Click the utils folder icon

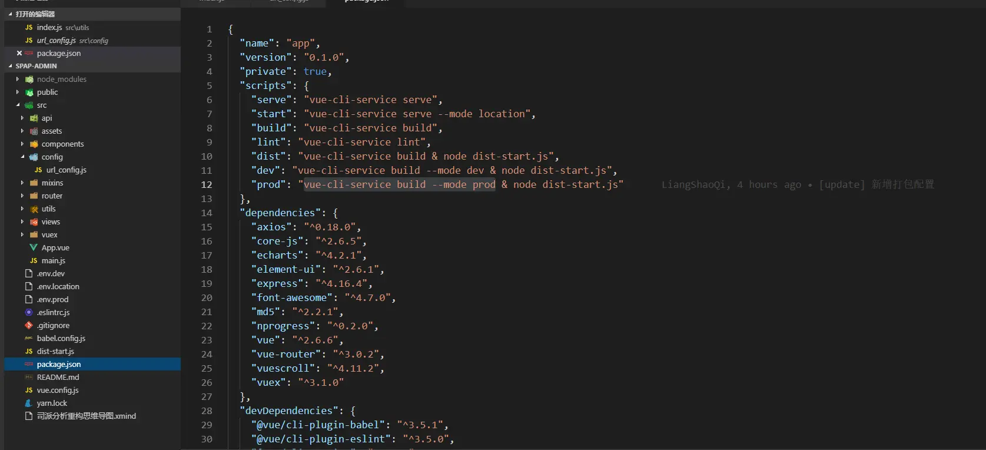(x=34, y=209)
